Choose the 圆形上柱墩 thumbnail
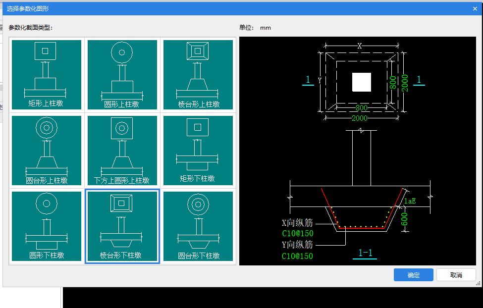 tap(122, 75)
